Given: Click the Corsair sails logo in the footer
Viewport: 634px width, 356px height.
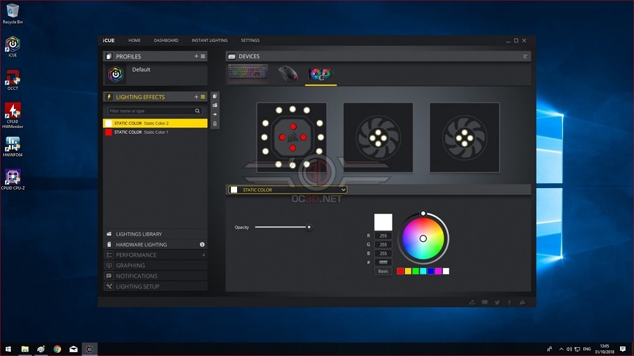Looking at the screenshot, I should click(x=522, y=302).
